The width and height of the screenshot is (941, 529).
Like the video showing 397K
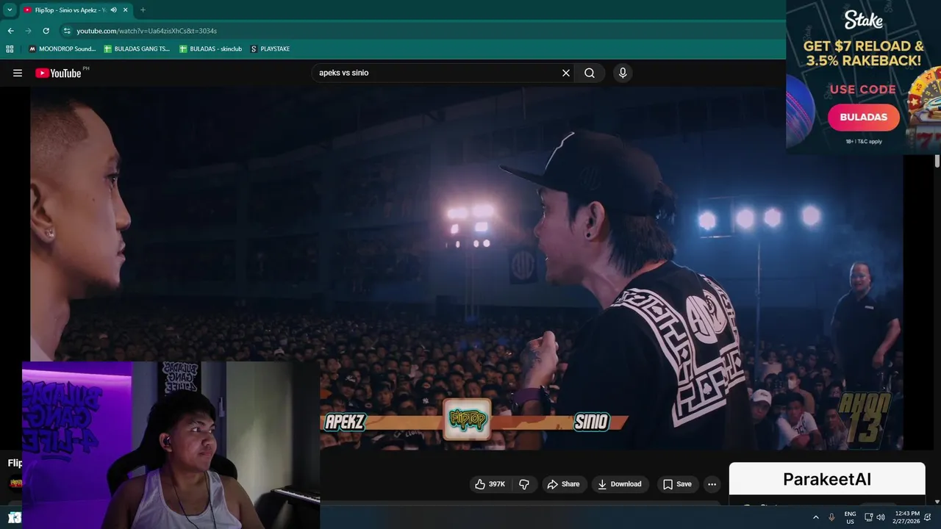click(490, 484)
